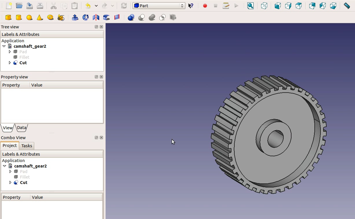Select the Fillet feature in Combo View
355x219 pixels.
click(x=25, y=177)
